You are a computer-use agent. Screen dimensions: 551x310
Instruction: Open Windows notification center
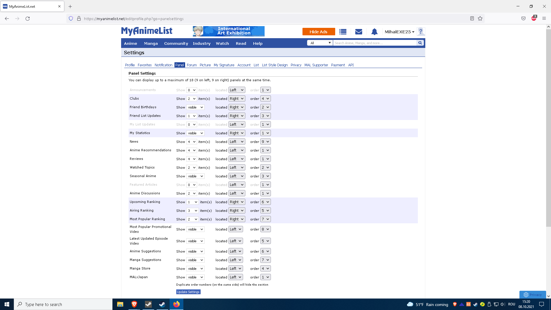pos(542,304)
